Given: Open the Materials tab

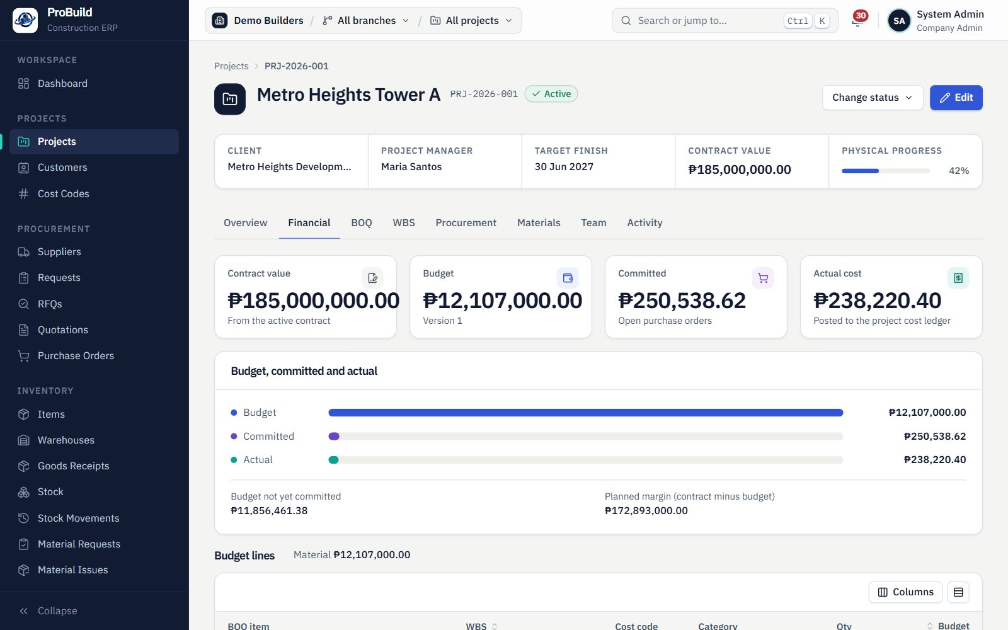Looking at the screenshot, I should coord(539,223).
